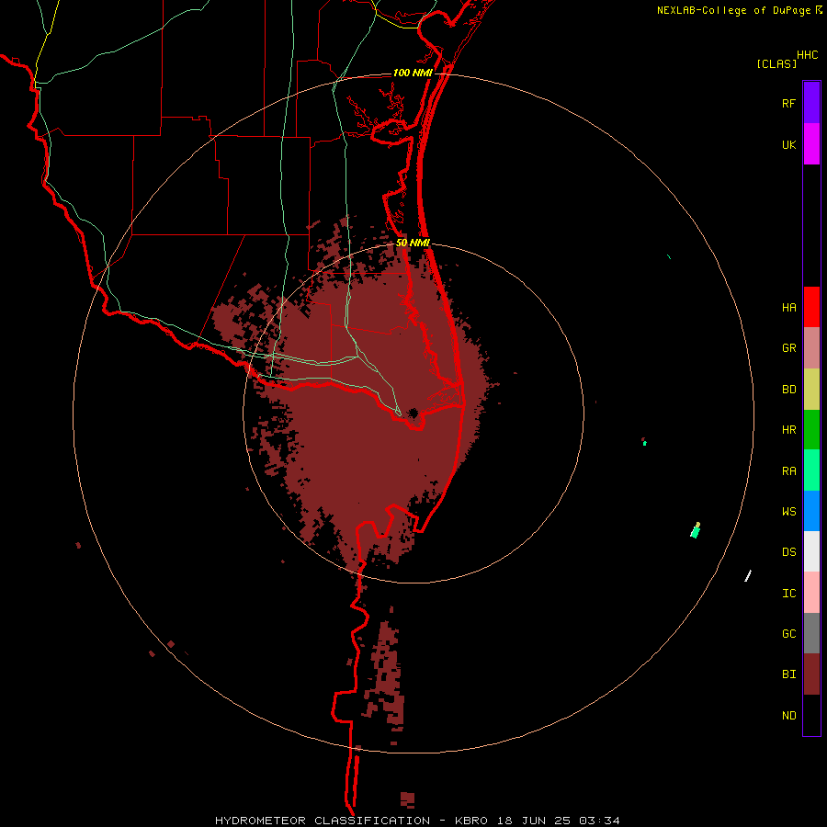Screen dimensions: 827x827
Task: Click the 'GC' legend label
Action: pyautogui.click(x=788, y=634)
